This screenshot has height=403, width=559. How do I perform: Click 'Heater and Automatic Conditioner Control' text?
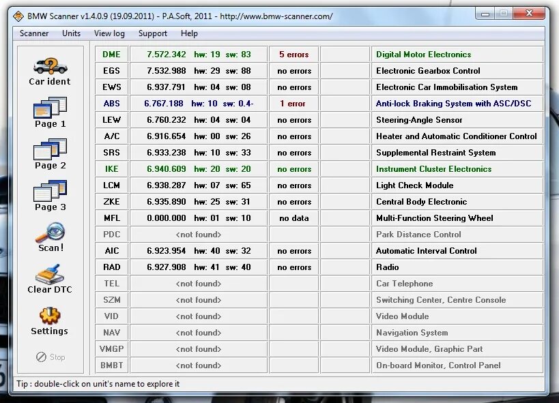click(457, 136)
